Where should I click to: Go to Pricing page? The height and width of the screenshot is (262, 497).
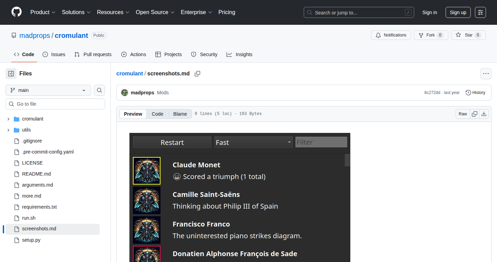[x=227, y=12]
